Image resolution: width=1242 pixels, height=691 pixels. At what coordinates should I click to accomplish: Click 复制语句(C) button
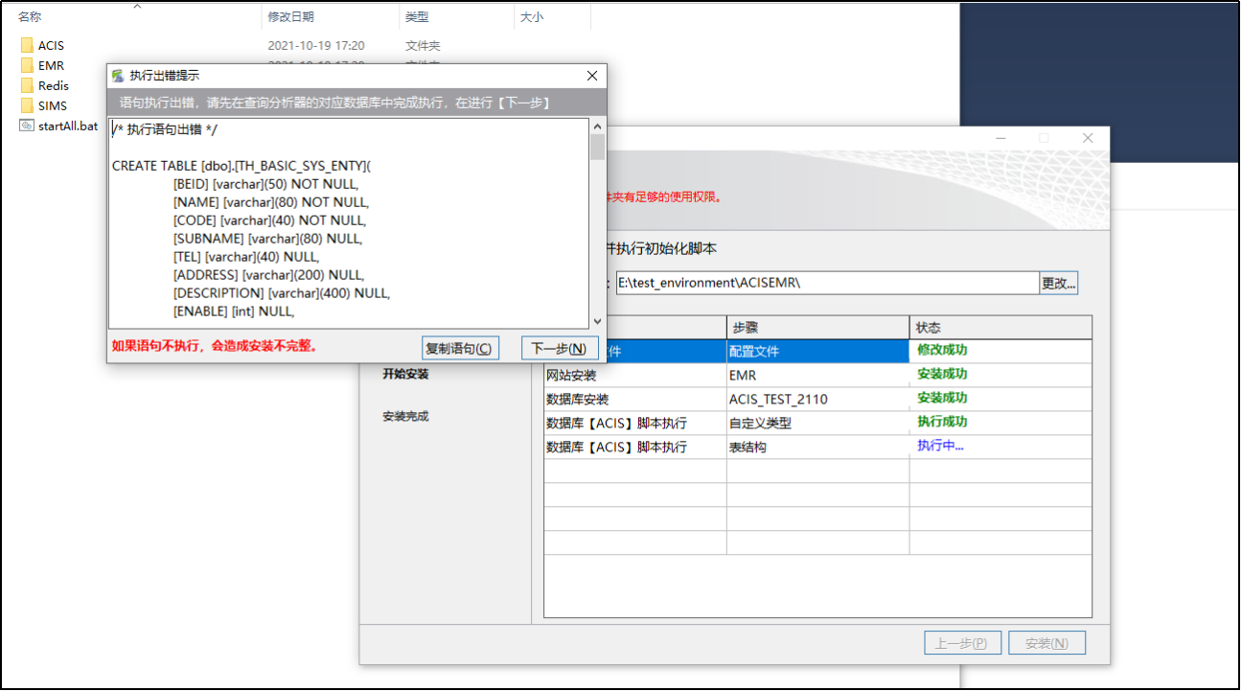pyautogui.click(x=460, y=348)
